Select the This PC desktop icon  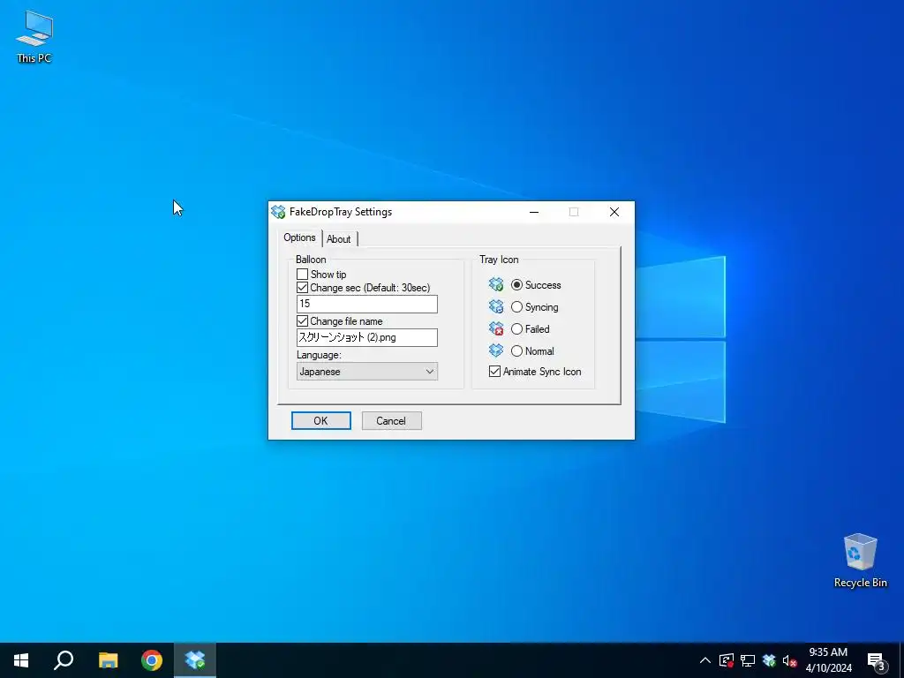pyautogui.click(x=34, y=36)
